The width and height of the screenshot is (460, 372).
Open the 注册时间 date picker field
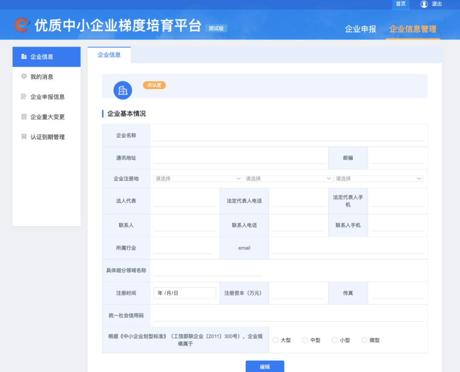tap(184, 293)
